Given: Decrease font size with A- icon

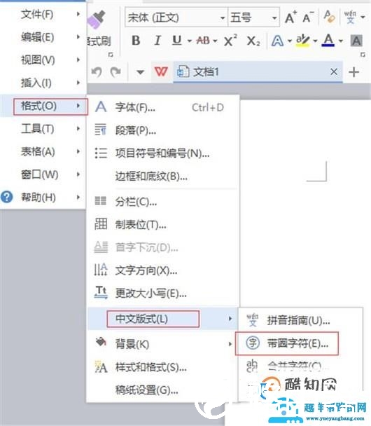Looking at the screenshot, I should tap(308, 18).
